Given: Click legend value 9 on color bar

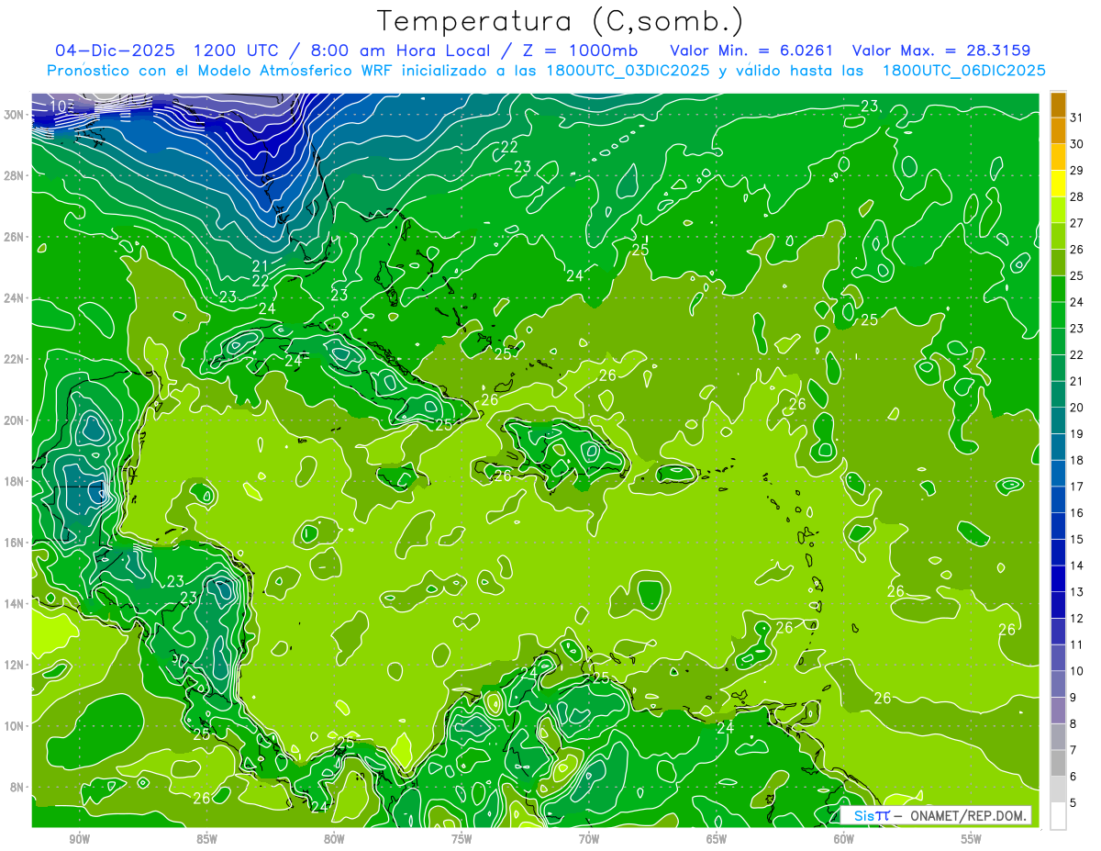Looking at the screenshot, I should 1073,697.
